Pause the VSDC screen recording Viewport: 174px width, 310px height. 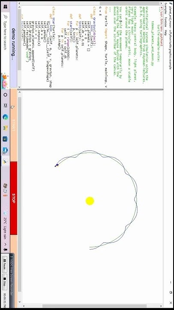tap(5, 265)
